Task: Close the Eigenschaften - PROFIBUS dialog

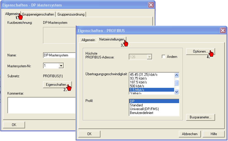Action: click(x=223, y=31)
